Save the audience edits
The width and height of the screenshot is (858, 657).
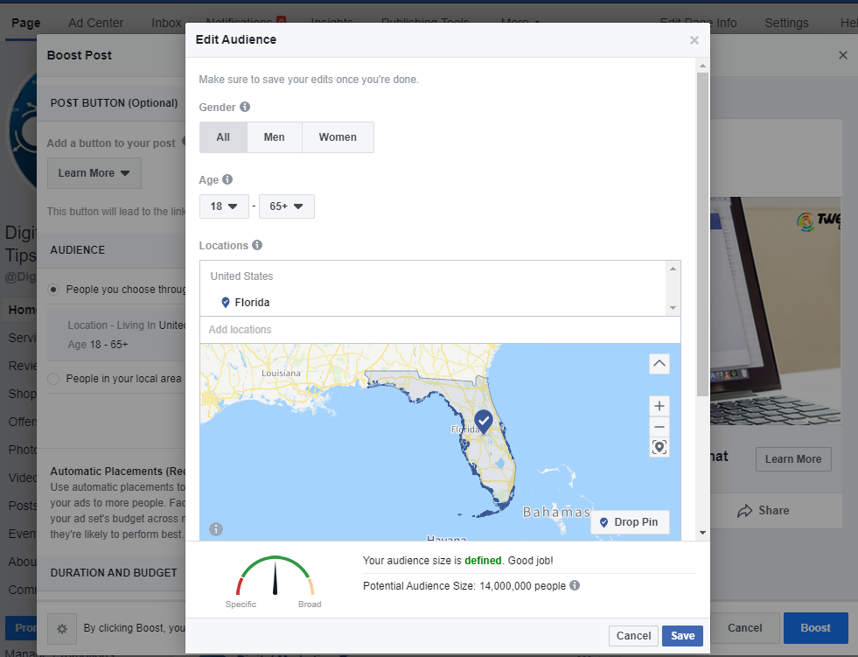pos(682,636)
